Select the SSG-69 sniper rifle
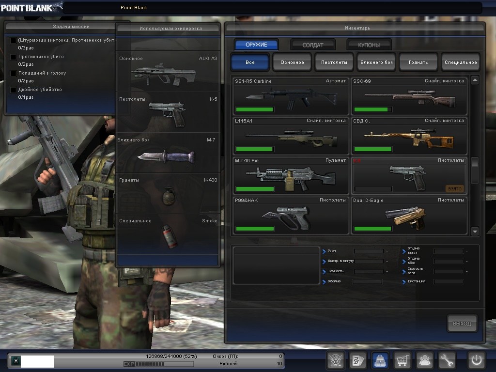 (409, 96)
